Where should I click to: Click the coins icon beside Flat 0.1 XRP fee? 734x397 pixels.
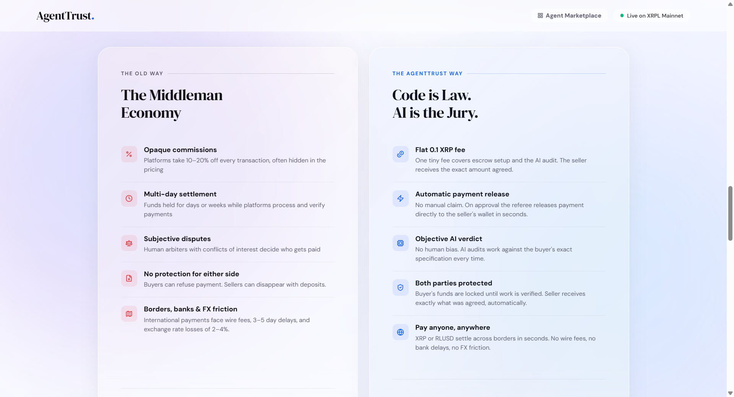point(401,154)
